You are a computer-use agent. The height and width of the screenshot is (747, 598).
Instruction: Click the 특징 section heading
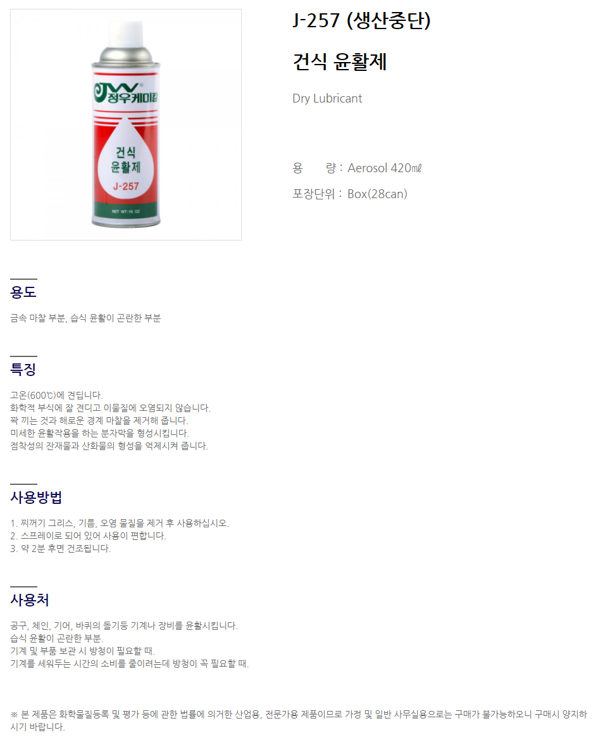pyautogui.click(x=23, y=369)
